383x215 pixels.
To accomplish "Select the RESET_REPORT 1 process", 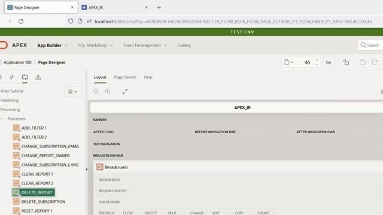I will click(x=37, y=211).
